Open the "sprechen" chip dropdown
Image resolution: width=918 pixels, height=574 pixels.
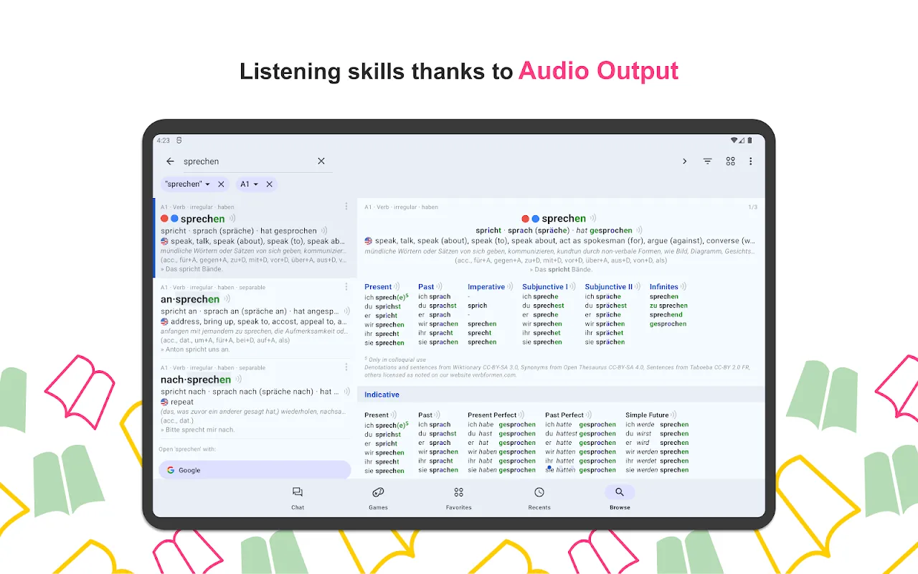pyautogui.click(x=208, y=184)
